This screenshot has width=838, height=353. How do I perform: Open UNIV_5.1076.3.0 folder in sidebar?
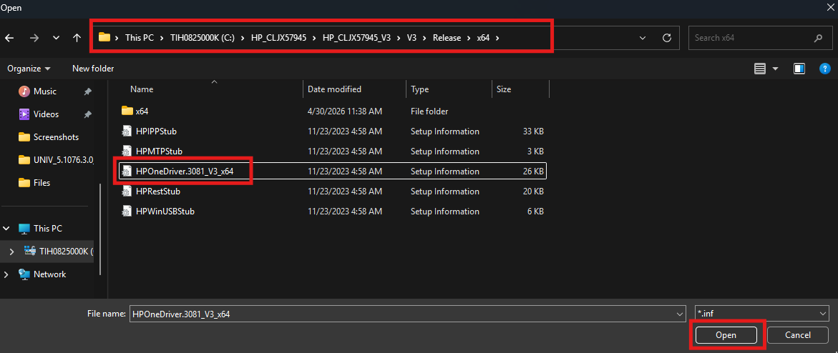(x=64, y=159)
